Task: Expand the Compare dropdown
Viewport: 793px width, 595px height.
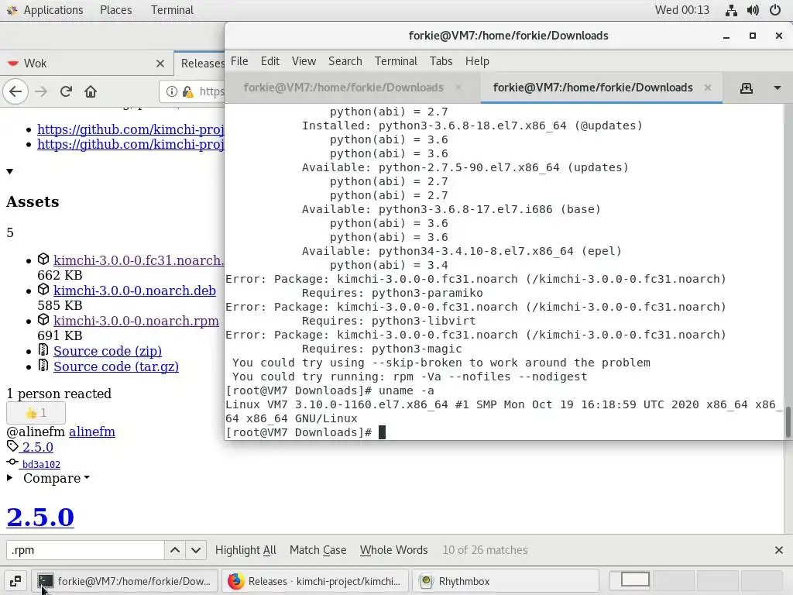Action: click(x=56, y=478)
